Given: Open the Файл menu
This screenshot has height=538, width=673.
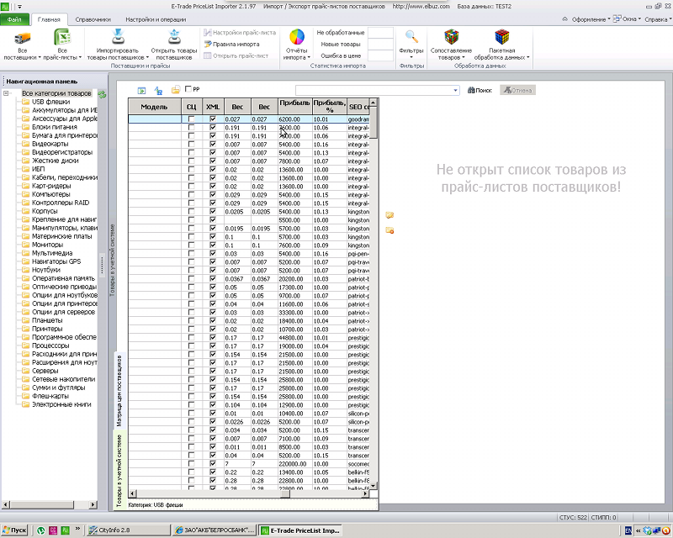Looking at the screenshot, I should 14,19.
